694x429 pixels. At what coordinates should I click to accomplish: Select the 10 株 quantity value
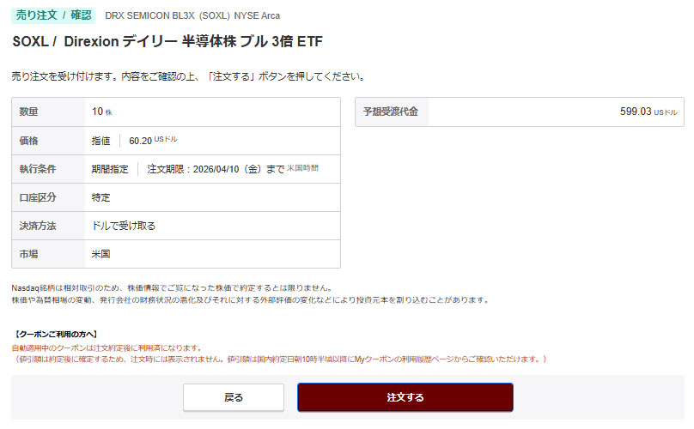click(102, 112)
